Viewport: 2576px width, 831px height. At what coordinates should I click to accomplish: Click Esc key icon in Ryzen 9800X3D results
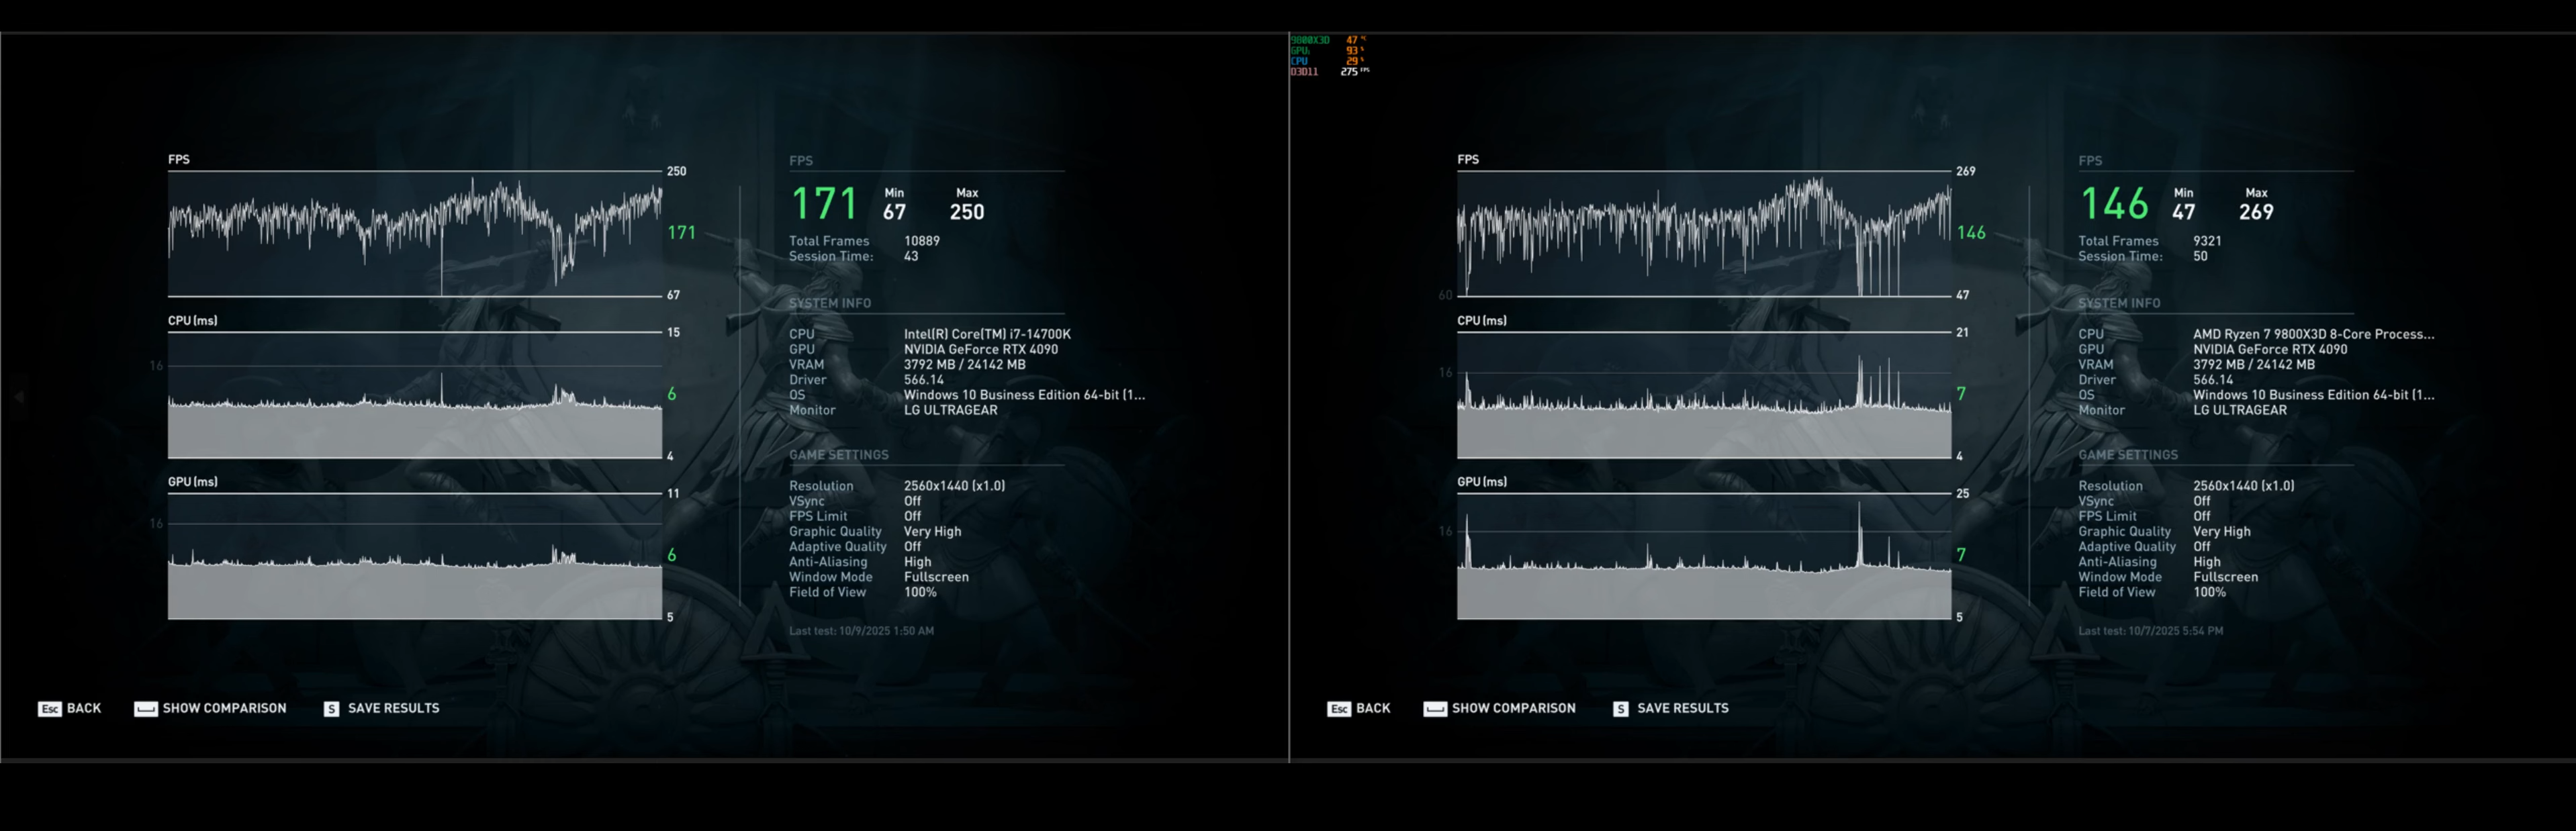1339,709
